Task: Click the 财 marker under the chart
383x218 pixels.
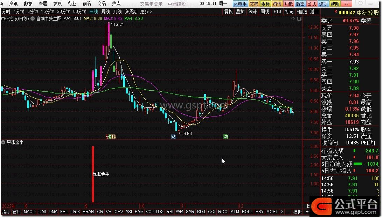Action: [x=173, y=136]
